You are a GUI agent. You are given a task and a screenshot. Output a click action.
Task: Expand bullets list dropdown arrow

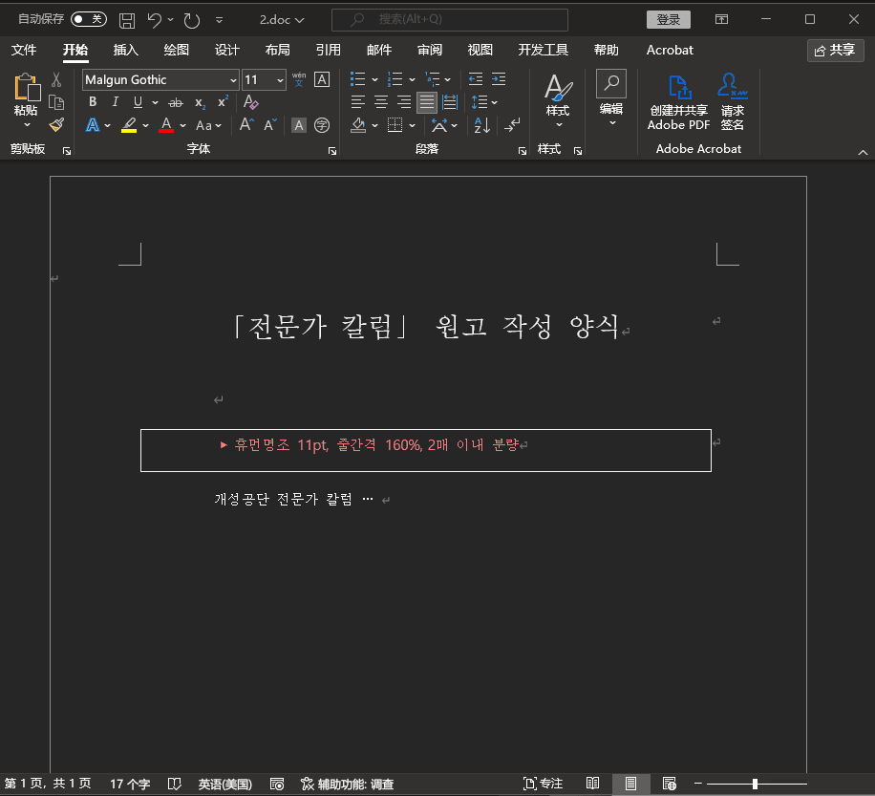(375, 80)
